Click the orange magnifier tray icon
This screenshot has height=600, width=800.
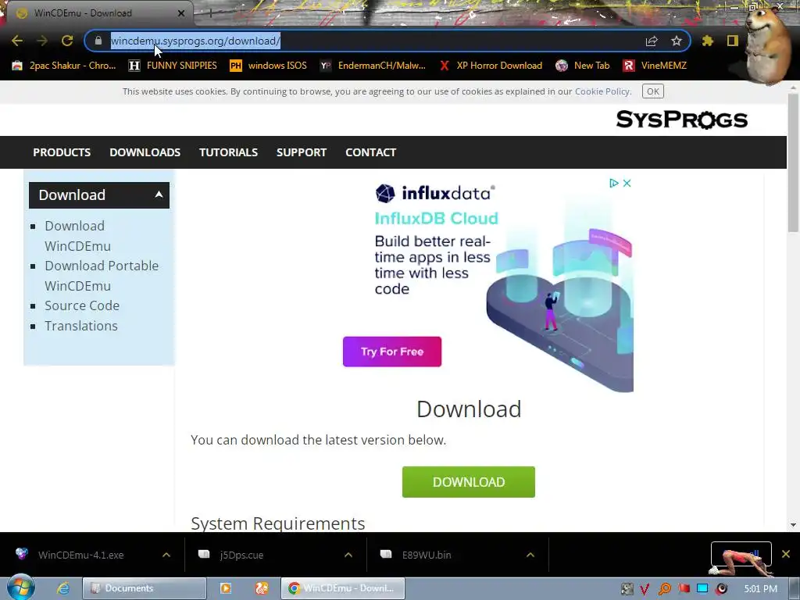click(x=664, y=589)
